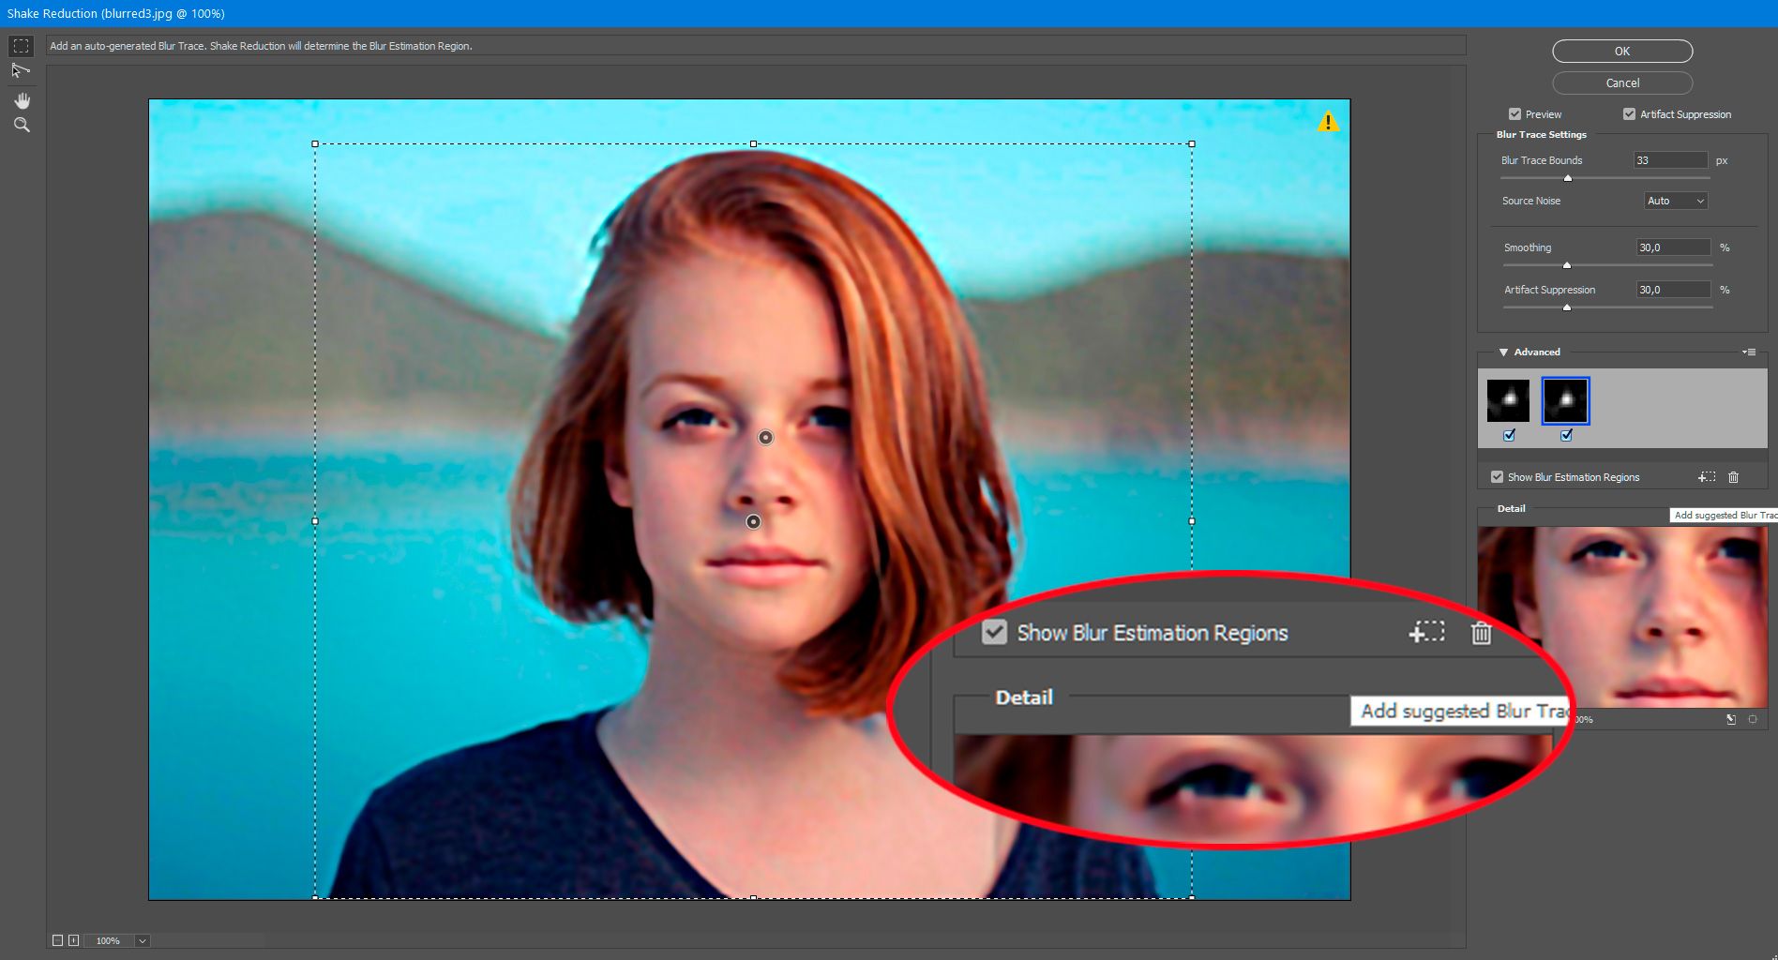Open the zoom percentage dropdown
The image size is (1778, 960).
pyautogui.click(x=141, y=940)
